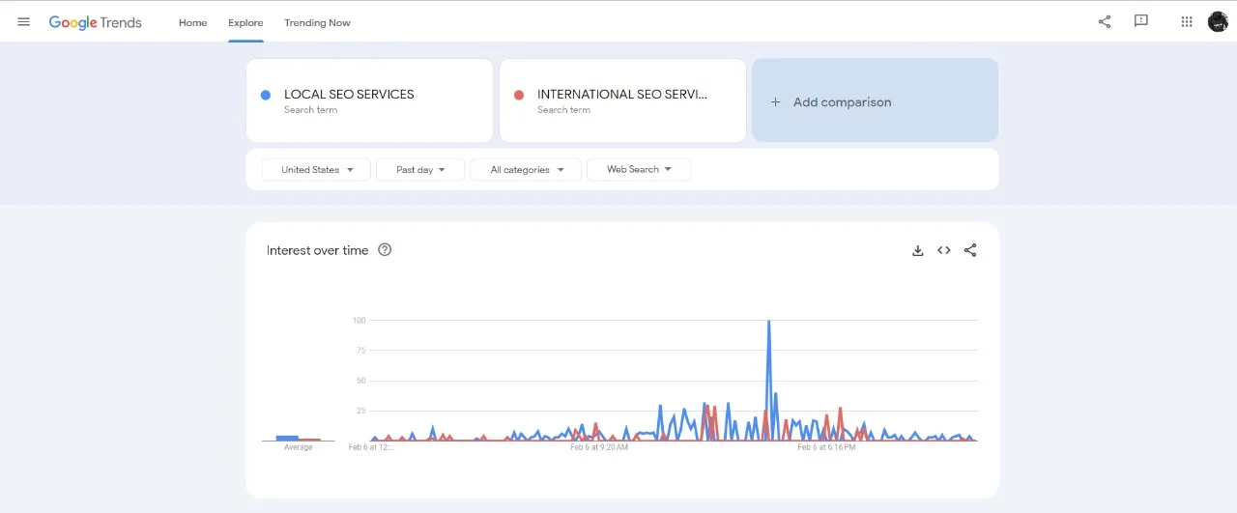
Task: Click the 100 y-axis value
Action: (x=359, y=320)
